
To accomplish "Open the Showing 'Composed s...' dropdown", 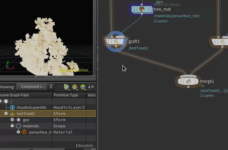I will (x=35, y=86).
